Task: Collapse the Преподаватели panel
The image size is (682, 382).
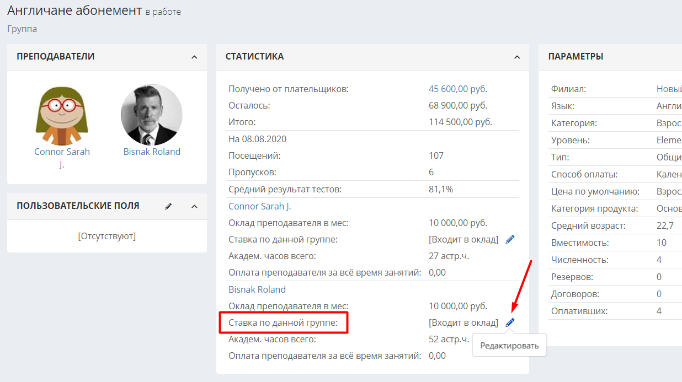Action: [x=194, y=57]
